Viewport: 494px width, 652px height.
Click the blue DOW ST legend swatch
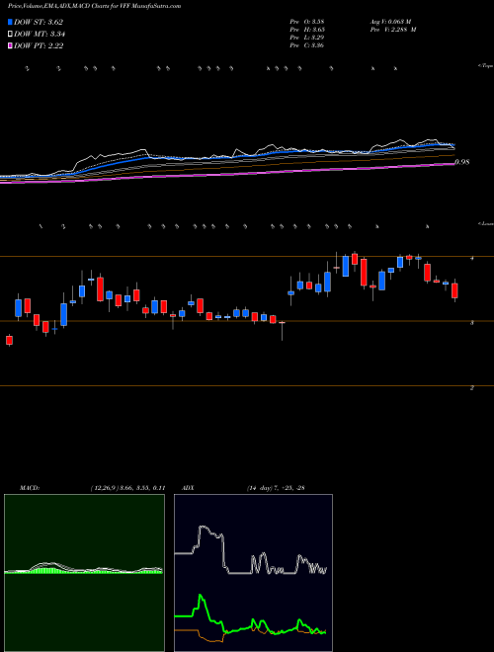click(10, 22)
